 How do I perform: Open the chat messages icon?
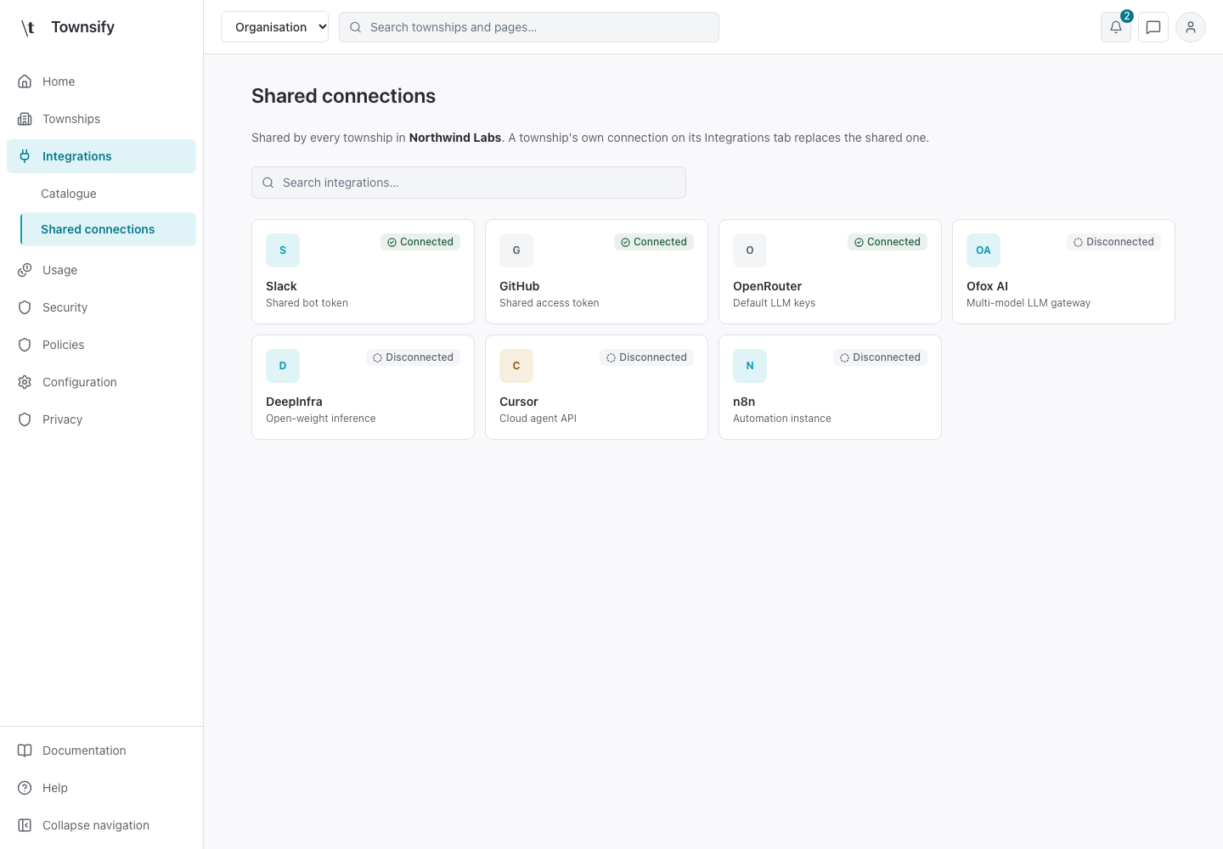point(1153,27)
